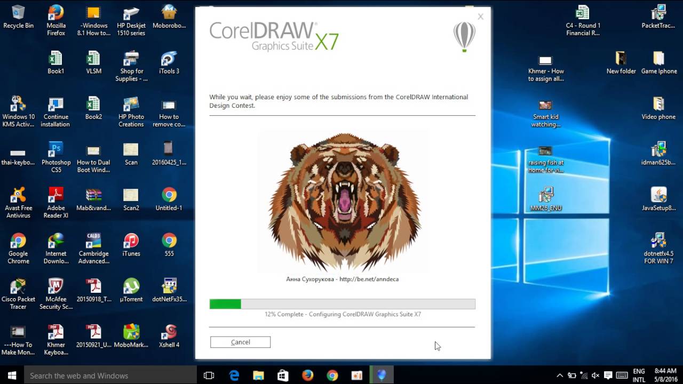Click the Search the web and Windows box
683x384 pixels.
pyautogui.click(x=110, y=375)
